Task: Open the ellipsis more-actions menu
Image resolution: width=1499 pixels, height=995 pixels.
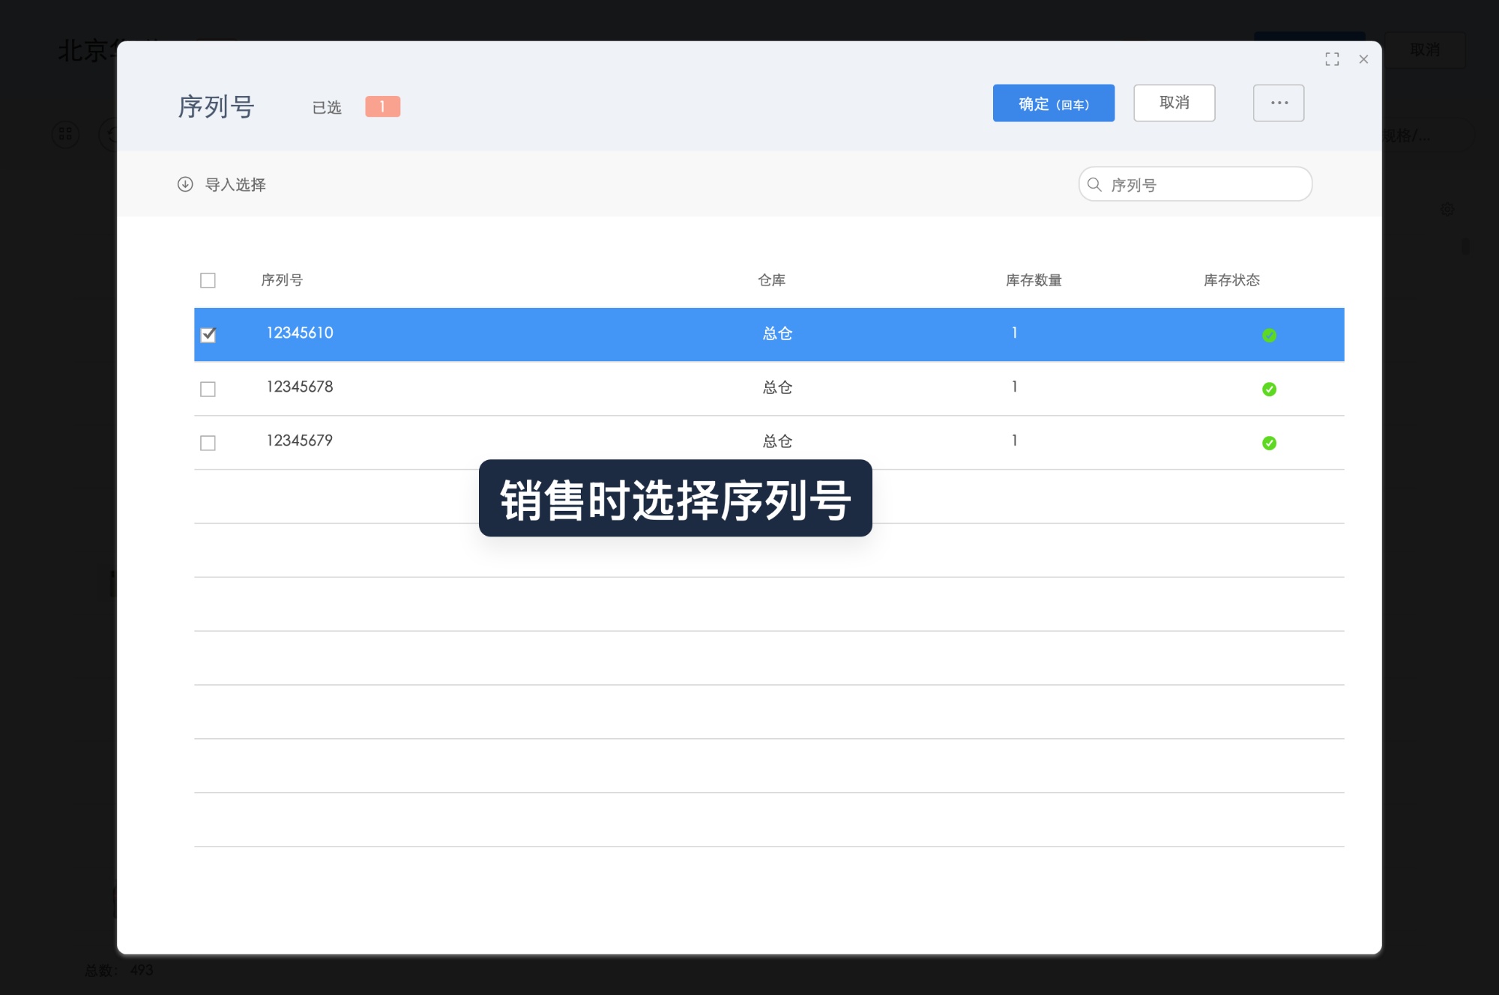Action: [1279, 103]
